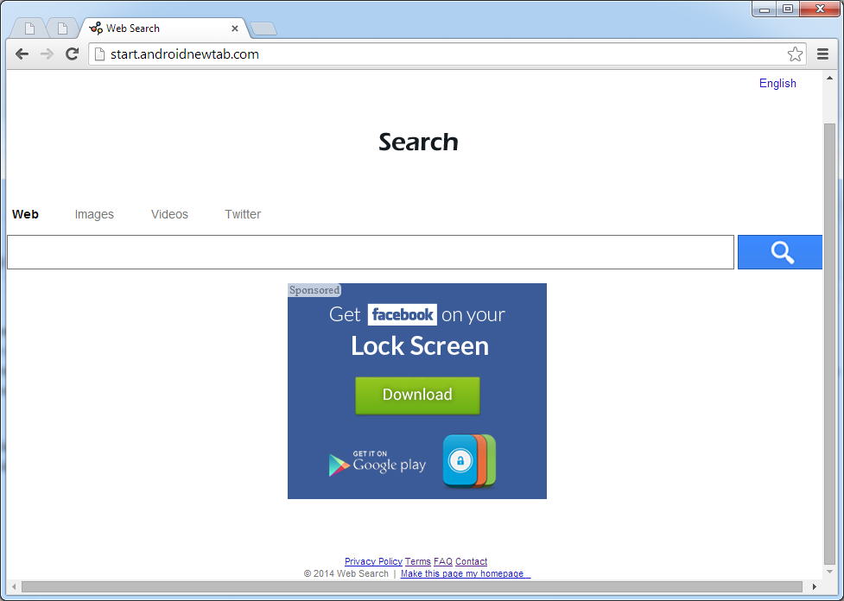844x601 pixels.
Task: Switch to the second blank tab
Action: tap(62, 28)
